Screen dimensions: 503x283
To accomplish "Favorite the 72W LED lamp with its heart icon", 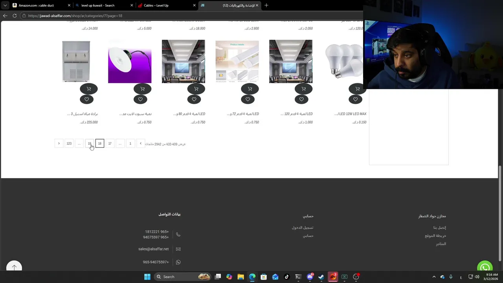I will point(248,99).
